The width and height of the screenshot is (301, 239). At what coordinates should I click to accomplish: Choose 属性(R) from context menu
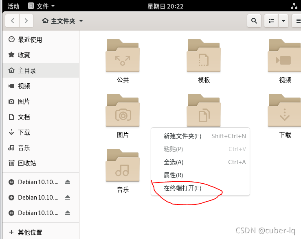pos(200,175)
